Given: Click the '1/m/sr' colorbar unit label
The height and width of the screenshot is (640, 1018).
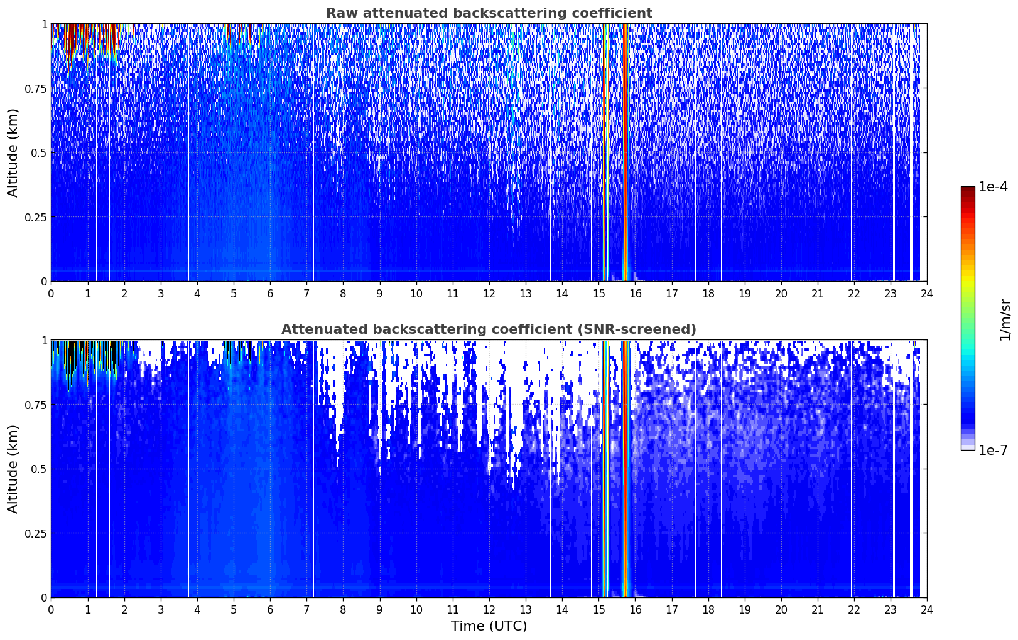Looking at the screenshot, I should pos(1005,319).
